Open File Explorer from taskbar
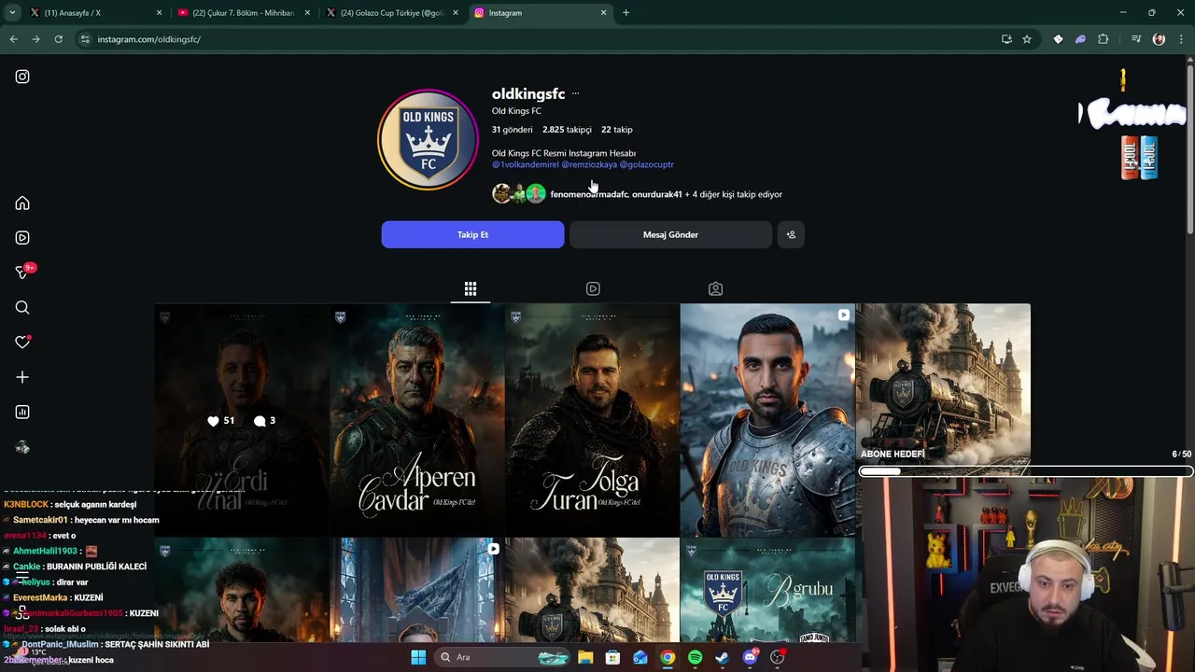The height and width of the screenshot is (672, 1195). coord(585,657)
